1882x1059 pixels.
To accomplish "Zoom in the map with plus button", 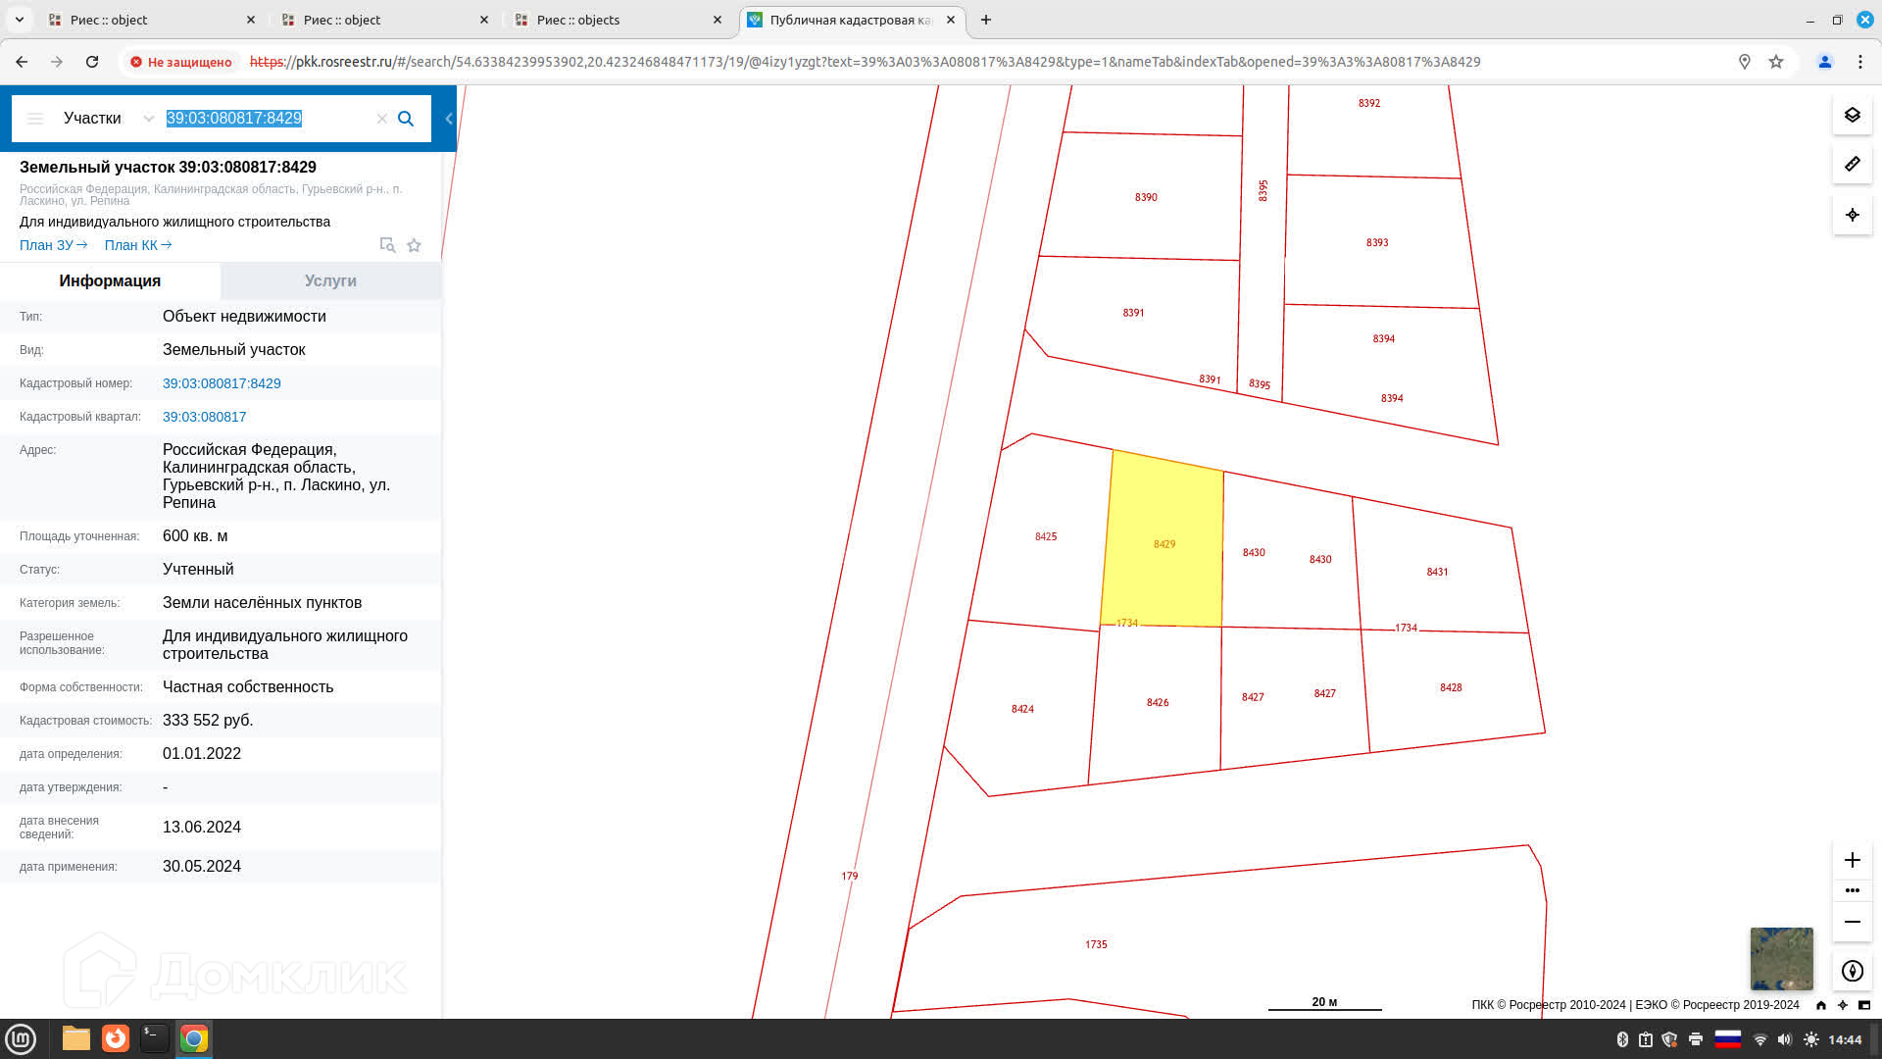I will (x=1852, y=860).
